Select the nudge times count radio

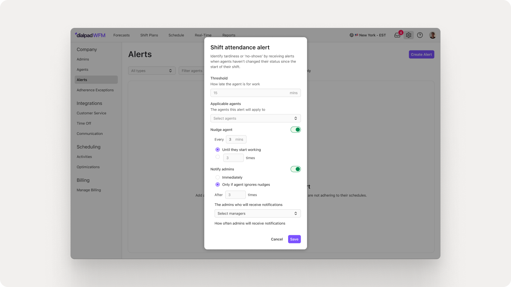pos(218,157)
